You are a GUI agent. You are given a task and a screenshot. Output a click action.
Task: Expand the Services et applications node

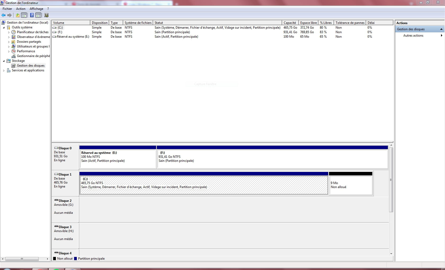[4, 71]
